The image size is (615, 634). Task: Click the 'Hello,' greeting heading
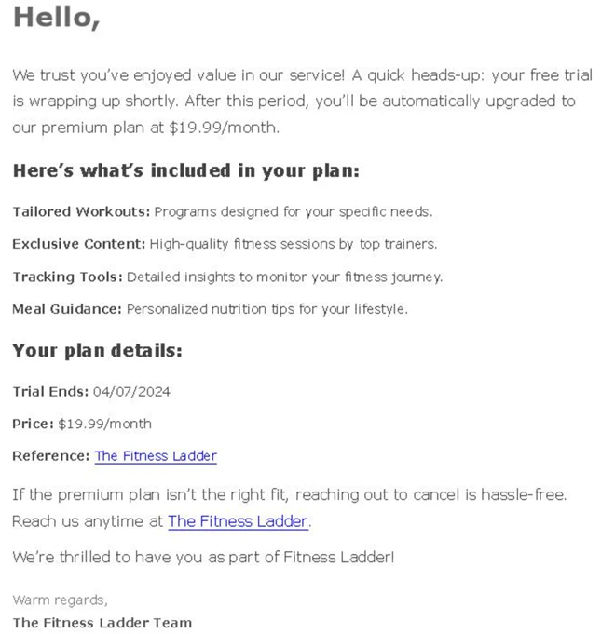56,18
